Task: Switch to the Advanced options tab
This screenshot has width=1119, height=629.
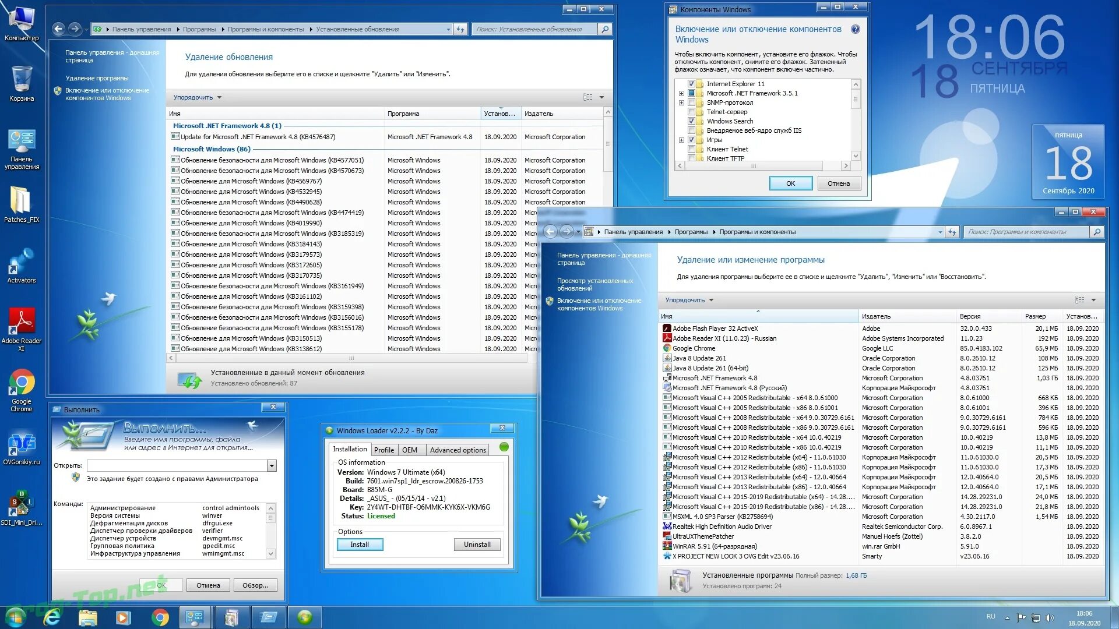Action: (458, 450)
